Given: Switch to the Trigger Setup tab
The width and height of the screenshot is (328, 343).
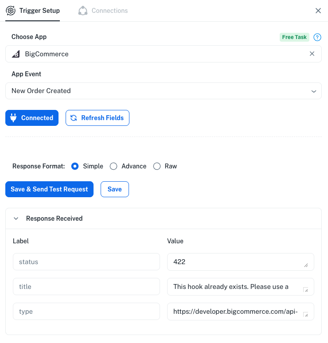Looking at the screenshot, I should pos(39,11).
